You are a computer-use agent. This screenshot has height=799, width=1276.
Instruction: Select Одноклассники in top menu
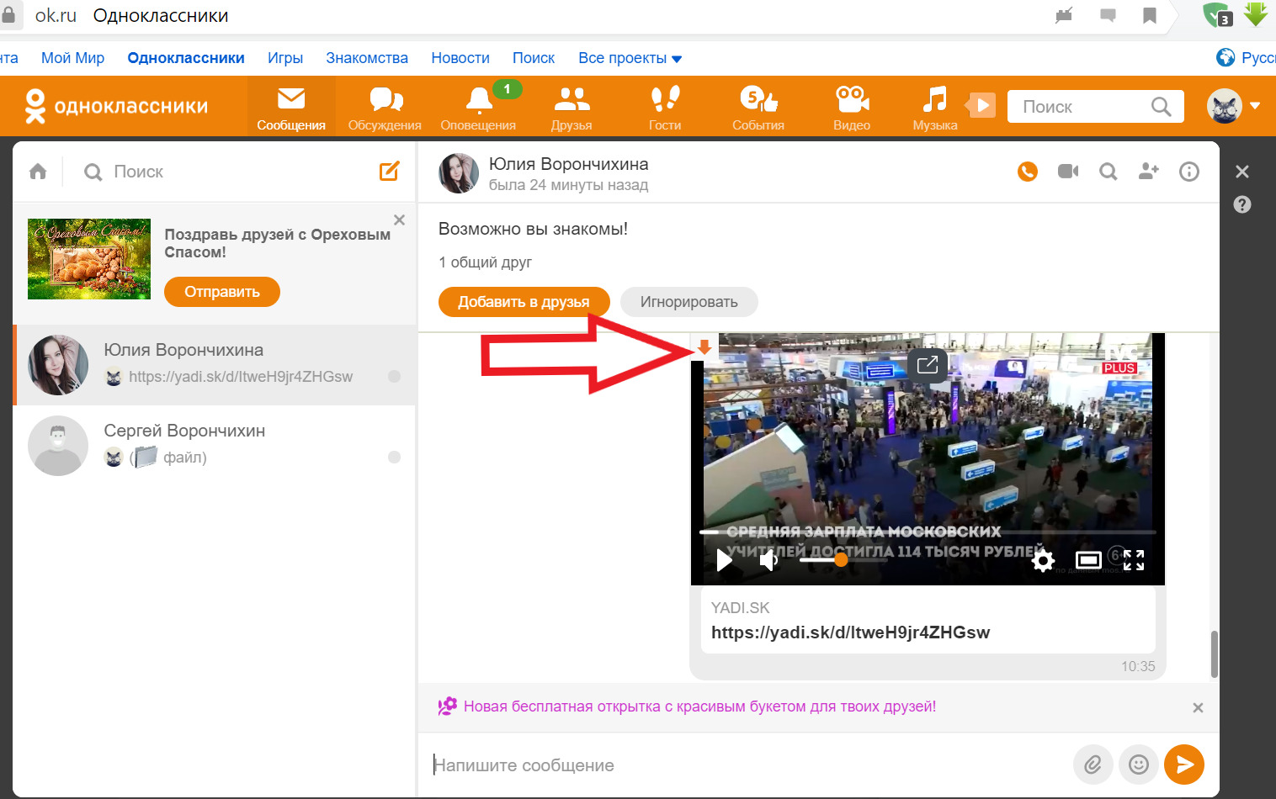(186, 58)
